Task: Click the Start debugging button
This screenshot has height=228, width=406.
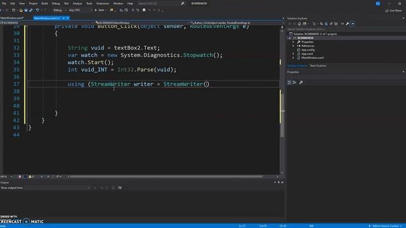Action: [100, 10]
